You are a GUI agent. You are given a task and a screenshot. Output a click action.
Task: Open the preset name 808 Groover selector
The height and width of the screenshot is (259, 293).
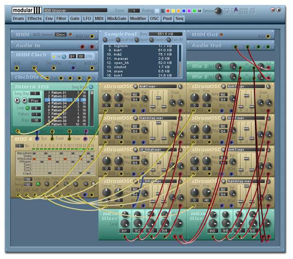point(75,10)
